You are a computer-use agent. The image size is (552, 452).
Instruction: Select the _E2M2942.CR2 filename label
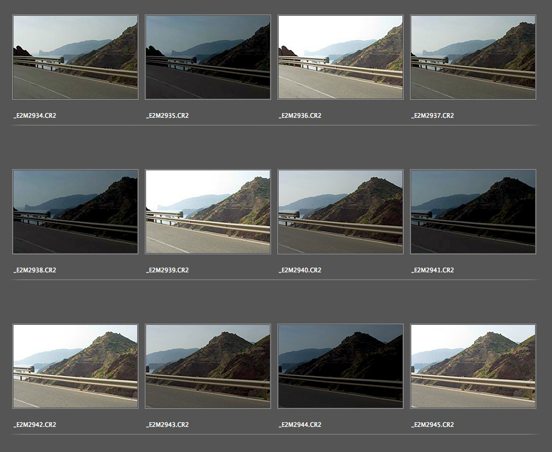point(35,425)
